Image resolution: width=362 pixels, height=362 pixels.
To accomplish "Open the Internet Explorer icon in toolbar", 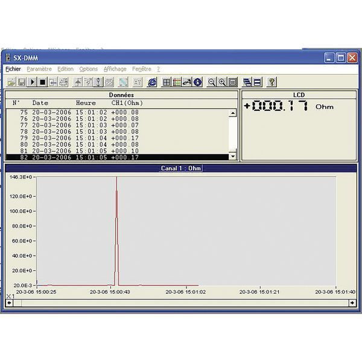I will [152, 82].
